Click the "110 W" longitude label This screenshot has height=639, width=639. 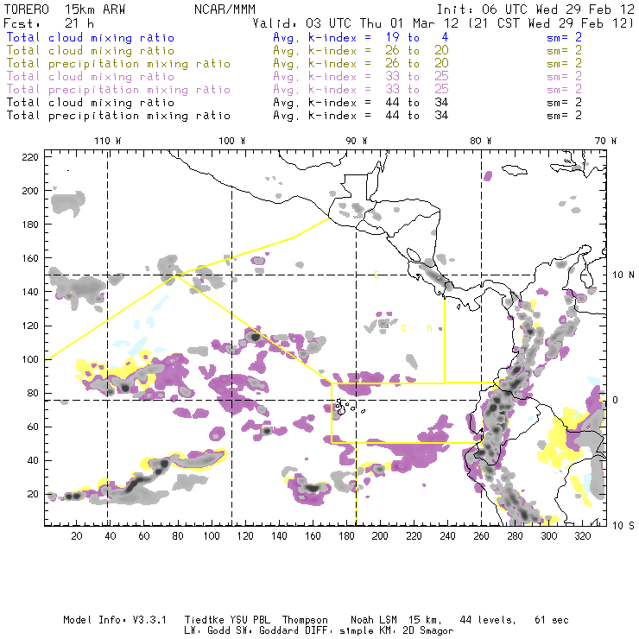pos(108,141)
